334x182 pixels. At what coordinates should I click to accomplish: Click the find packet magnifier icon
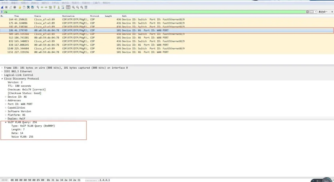[38, 7]
